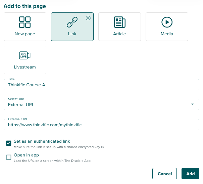Viewport: 203px width, 184px height.
Task: Select the New page grid icon
Action: (x=25, y=22)
